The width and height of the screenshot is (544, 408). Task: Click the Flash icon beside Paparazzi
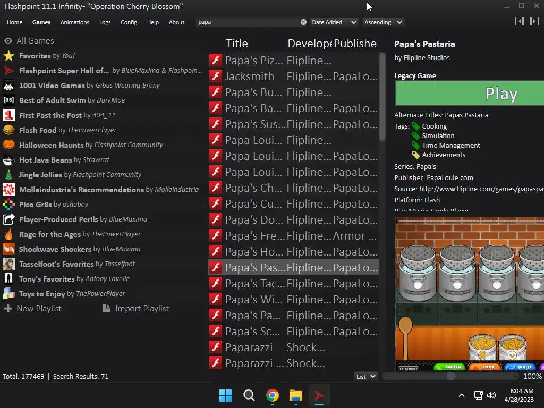pyautogui.click(x=216, y=347)
